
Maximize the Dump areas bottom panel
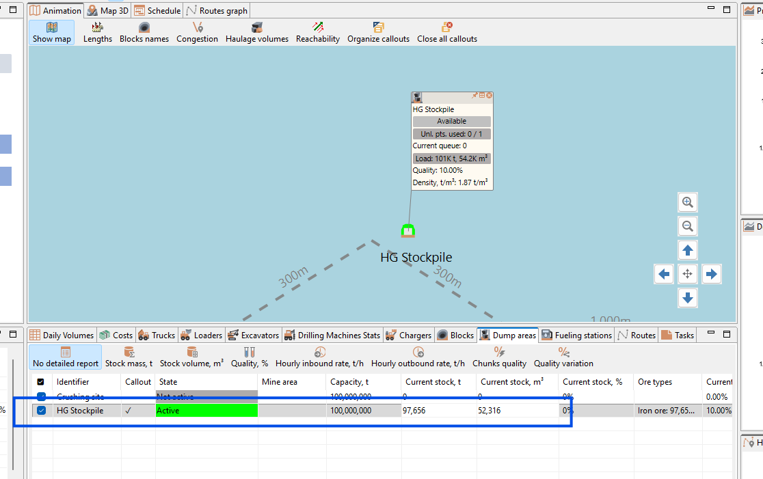click(x=727, y=334)
